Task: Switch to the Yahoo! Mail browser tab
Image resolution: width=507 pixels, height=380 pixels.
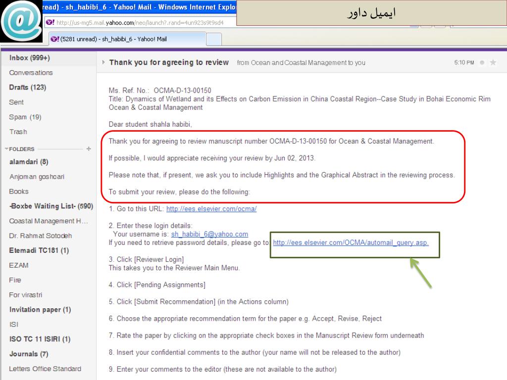Action: (x=127, y=39)
